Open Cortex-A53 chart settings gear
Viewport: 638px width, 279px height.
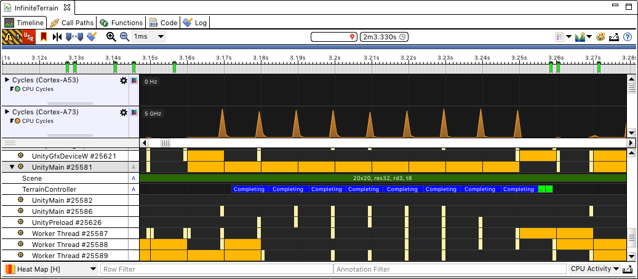(x=123, y=81)
